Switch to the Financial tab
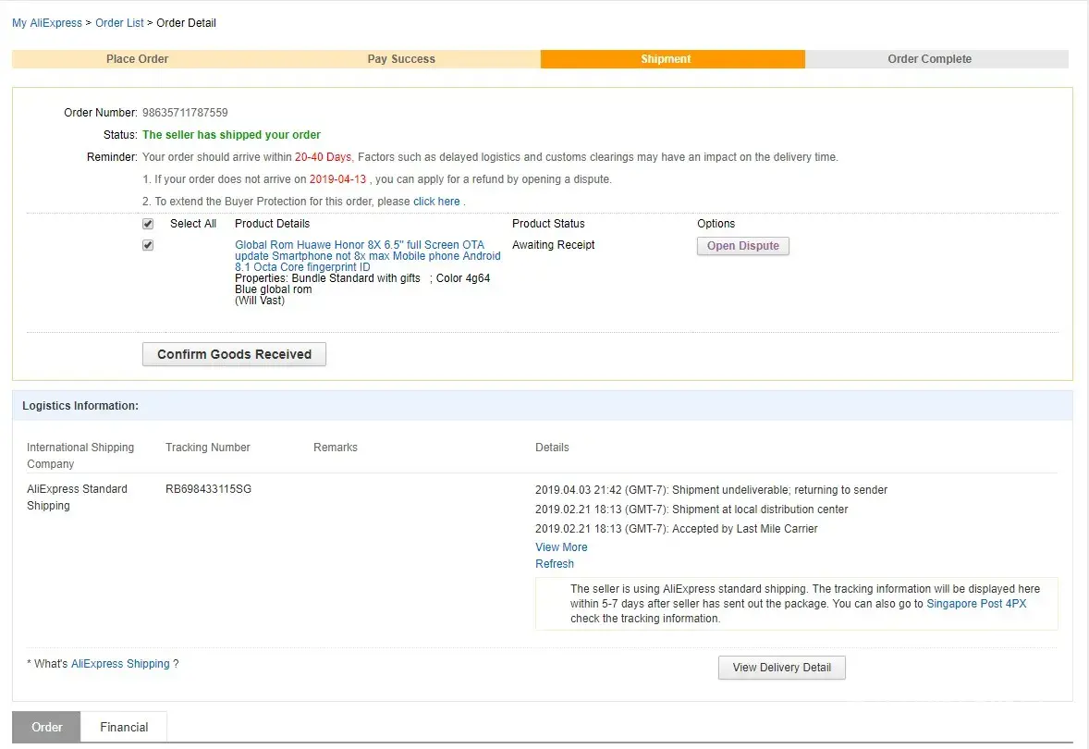Image resolution: width=1089 pixels, height=749 pixels. point(124,727)
